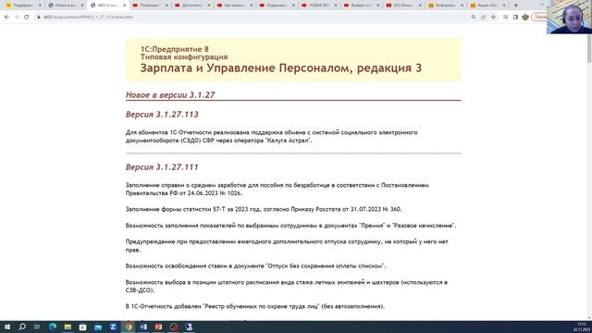Open the Mail app from taskbar
Image resolution: width=592 pixels, height=333 pixels.
[x=98, y=327]
